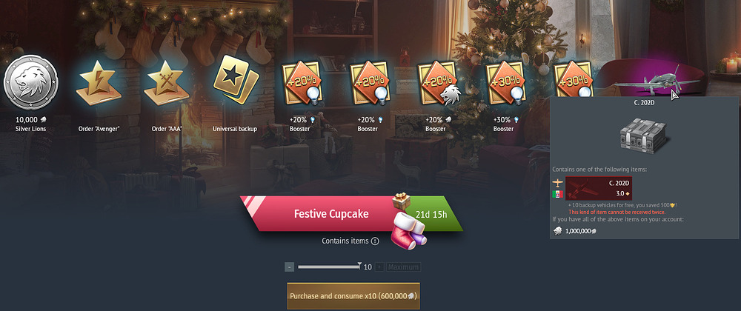Select the Order "AAA" star icon
This screenshot has height=311, width=741.
pos(167,82)
